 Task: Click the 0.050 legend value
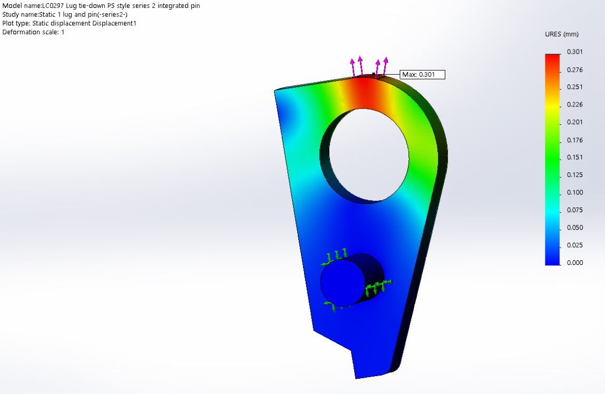pyautogui.click(x=574, y=228)
